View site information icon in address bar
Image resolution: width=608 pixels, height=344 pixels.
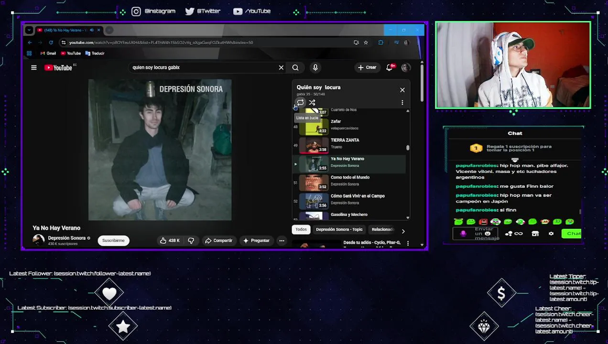pos(63,43)
